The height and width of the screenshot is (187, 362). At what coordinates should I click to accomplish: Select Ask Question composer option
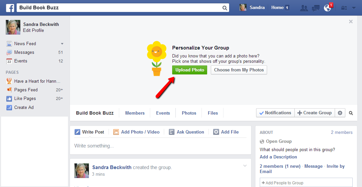tap(186, 132)
